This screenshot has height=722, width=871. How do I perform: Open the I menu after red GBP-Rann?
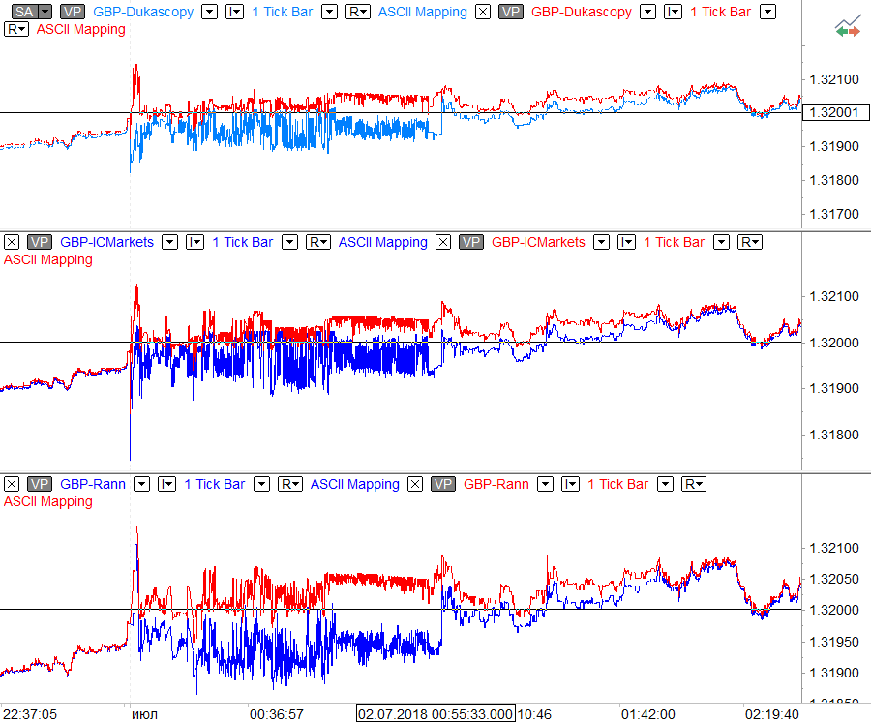click(x=570, y=484)
